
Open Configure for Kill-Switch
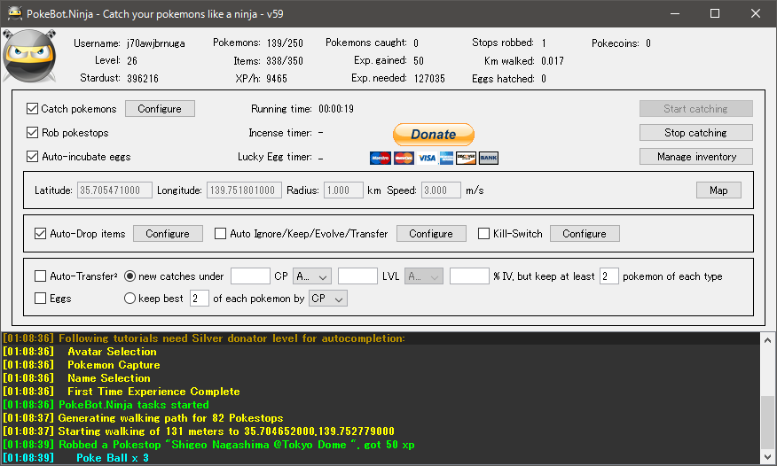pyautogui.click(x=585, y=234)
